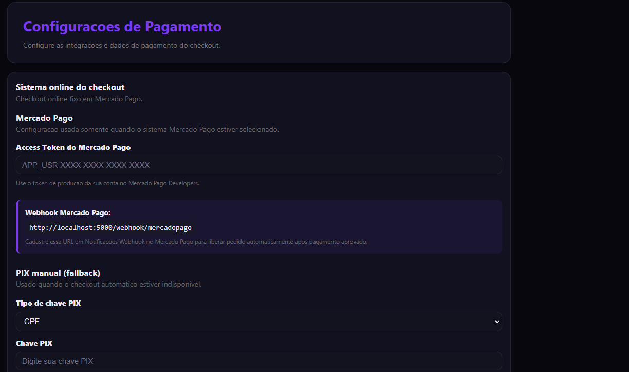Click the Sistema online do checkout heading
Image resolution: width=629 pixels, height=372 pixels.
tap(70, 87)
